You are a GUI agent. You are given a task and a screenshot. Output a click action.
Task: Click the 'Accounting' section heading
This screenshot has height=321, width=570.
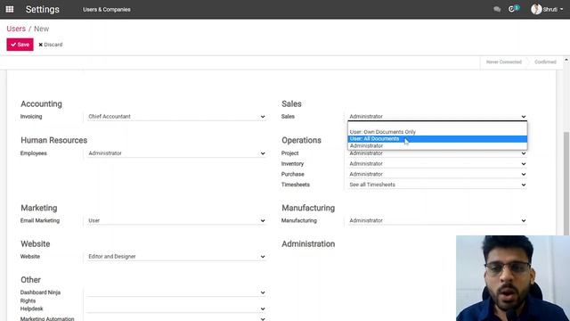tap(42, 103)
